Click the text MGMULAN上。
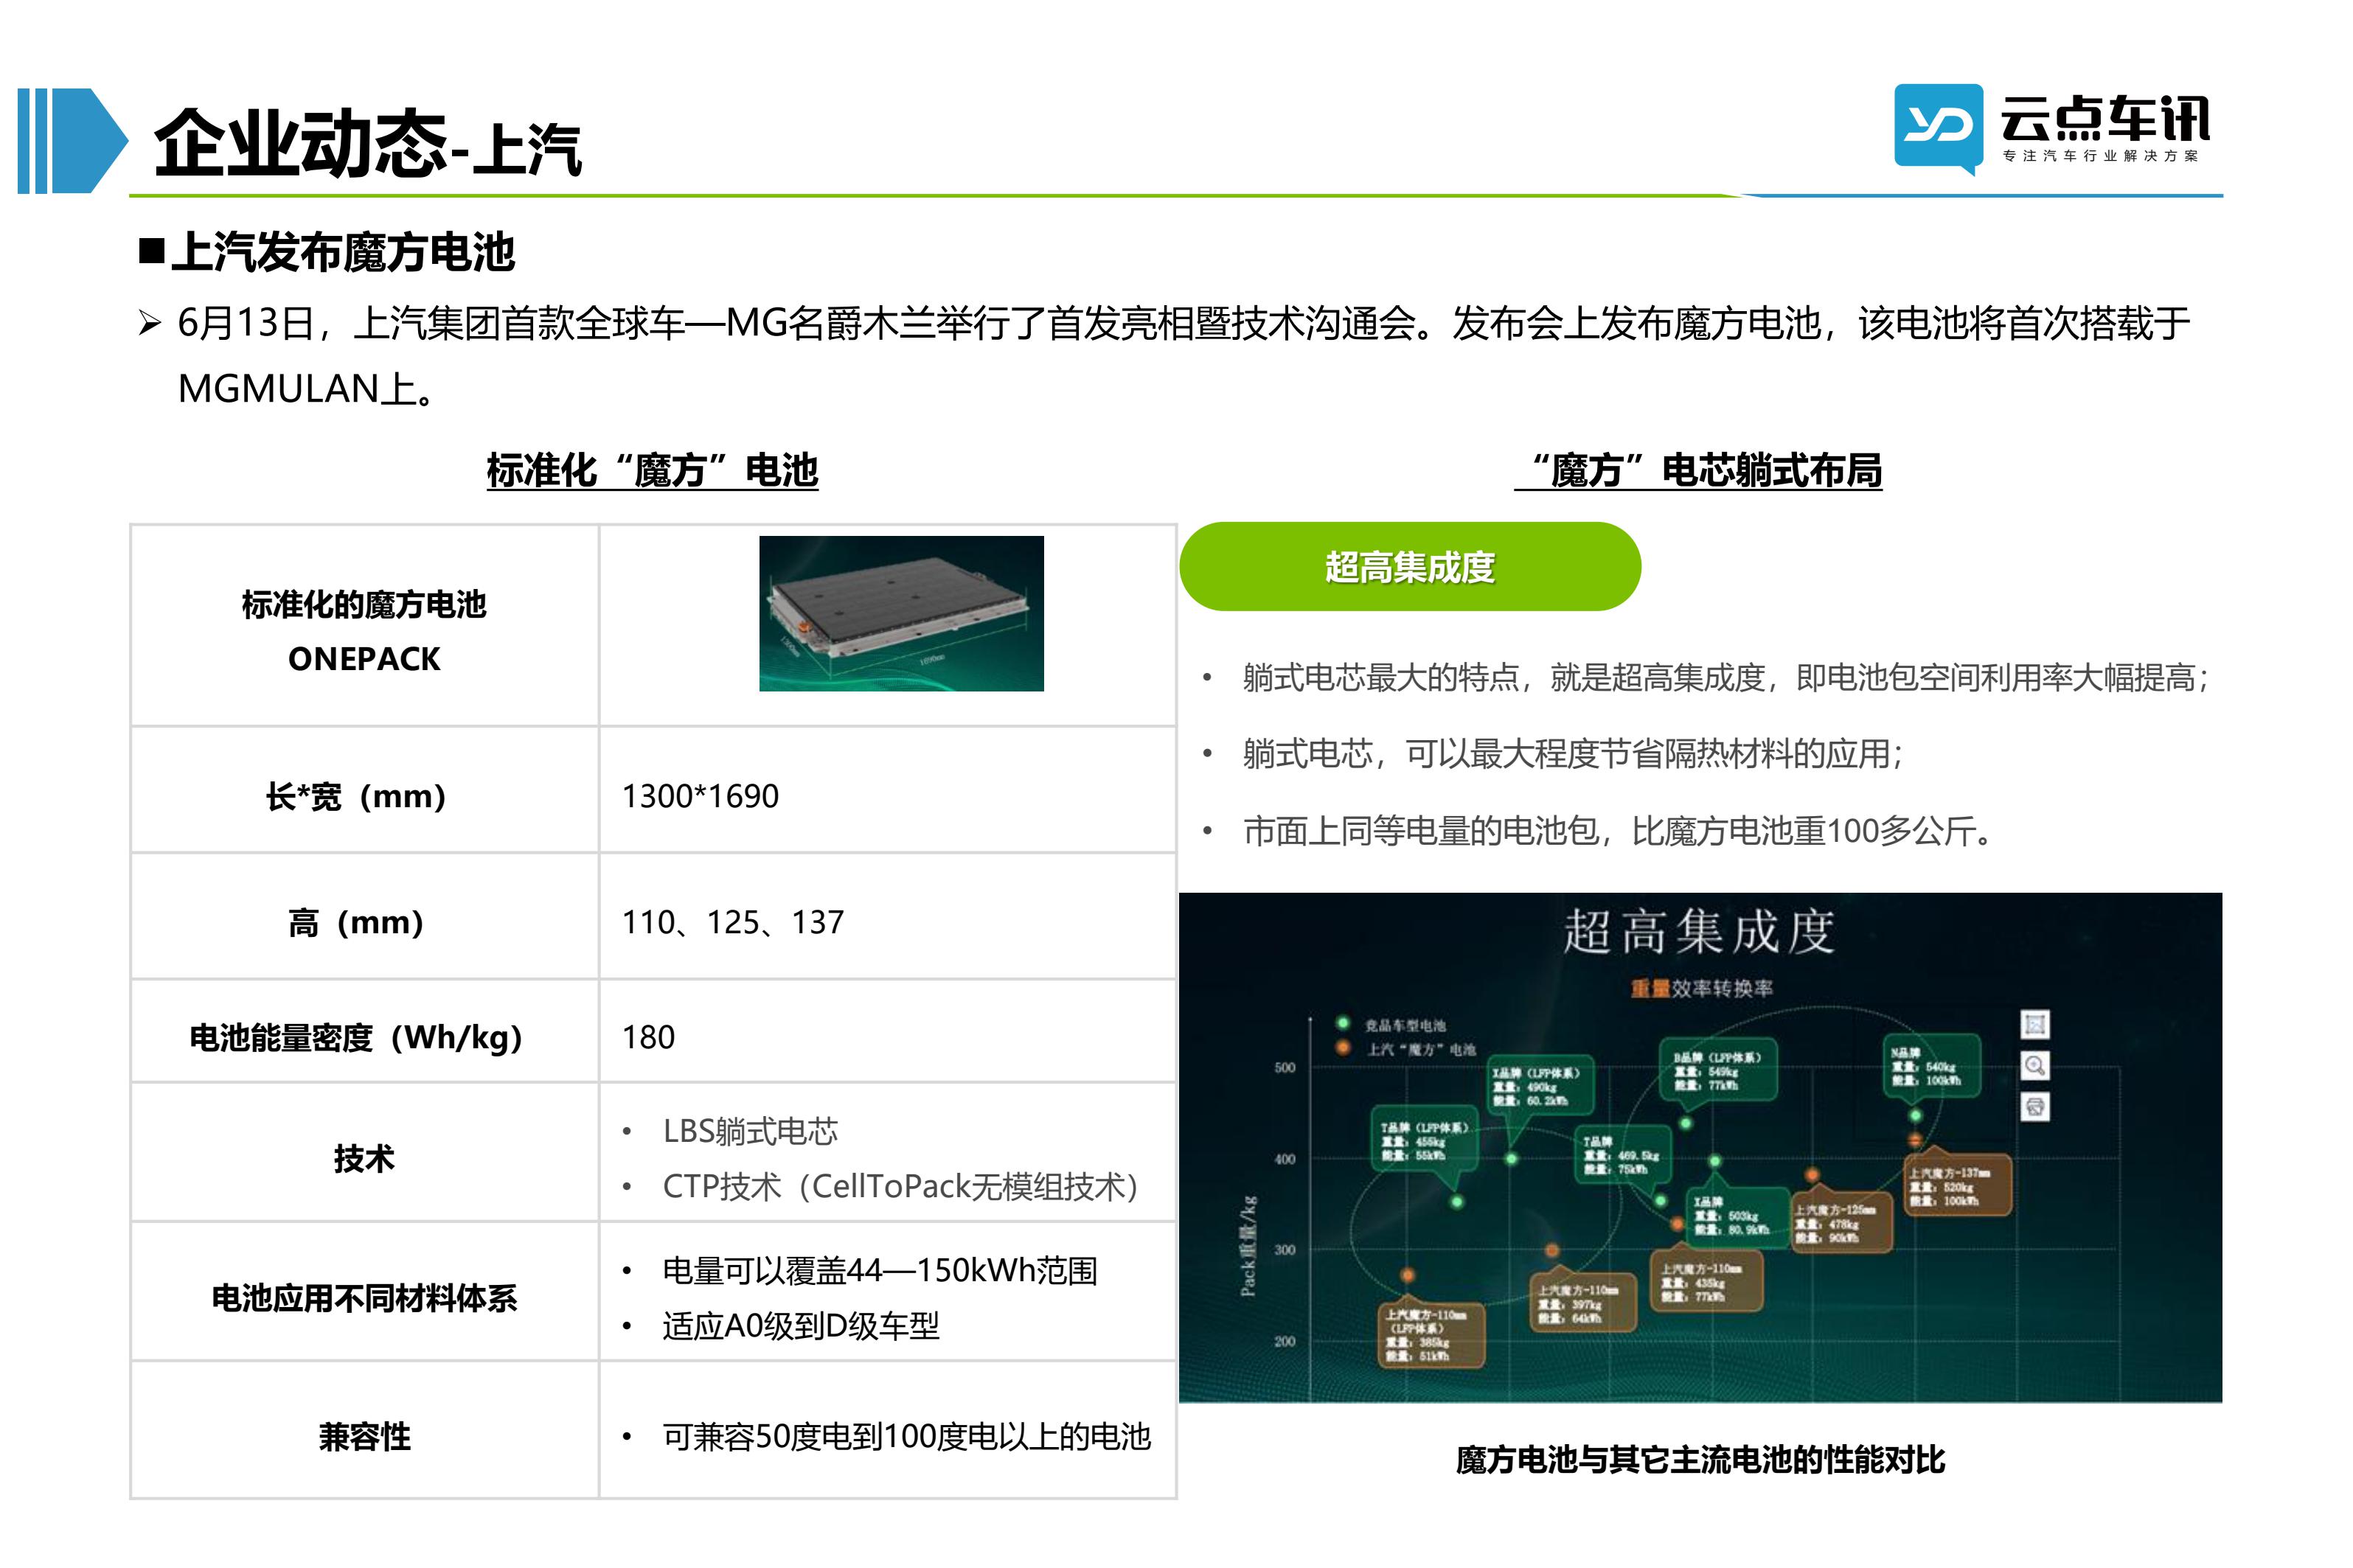Screen dimensions: 2353x1568 [307, 389]
